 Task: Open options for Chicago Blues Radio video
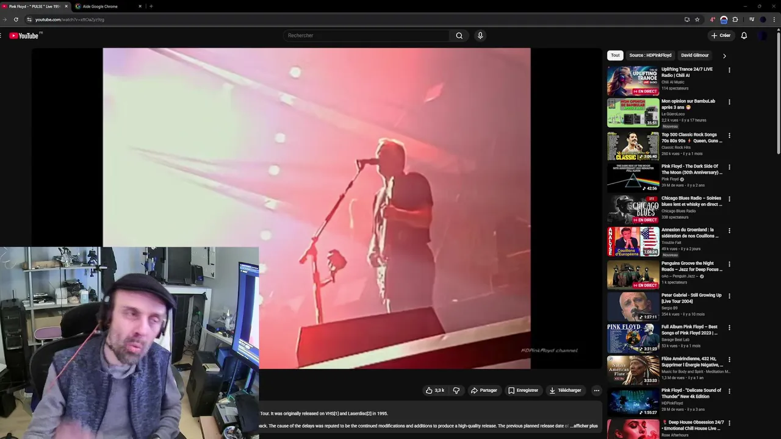(729, 199)
